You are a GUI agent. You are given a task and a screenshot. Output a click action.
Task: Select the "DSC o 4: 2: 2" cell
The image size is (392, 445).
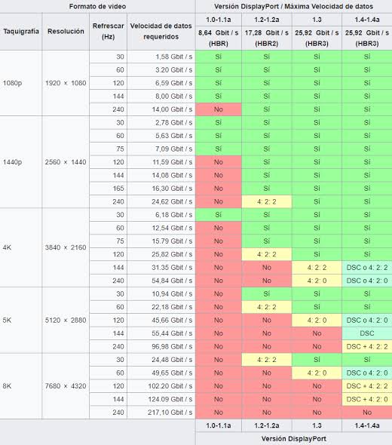click(x=367, y=267)
